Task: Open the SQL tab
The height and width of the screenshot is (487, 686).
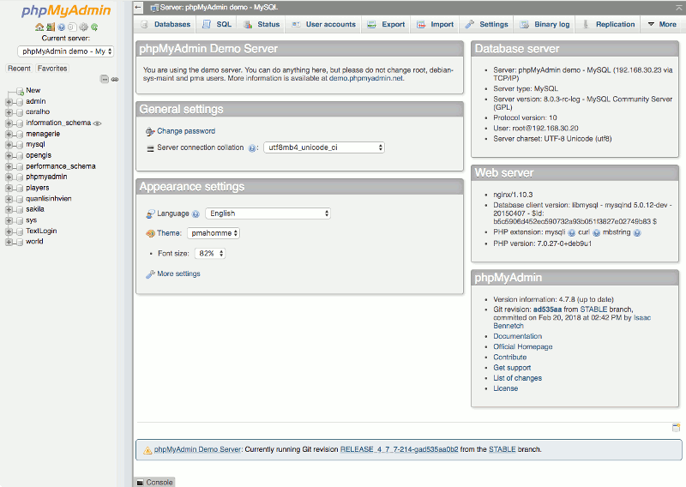Action: pyautogui.click(x=217, y=25)
